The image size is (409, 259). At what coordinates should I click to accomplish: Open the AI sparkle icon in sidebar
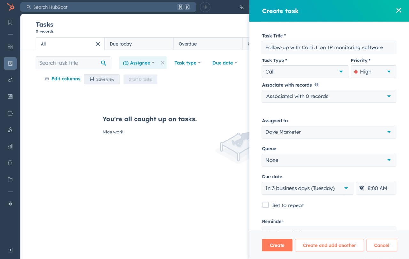10,204
